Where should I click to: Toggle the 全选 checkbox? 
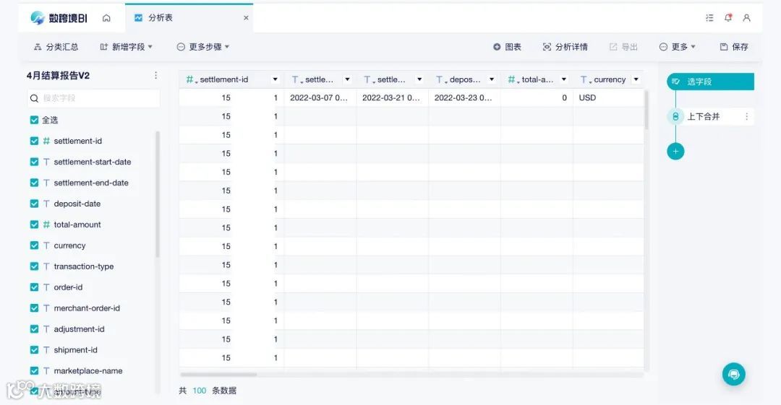pos(35,120)
